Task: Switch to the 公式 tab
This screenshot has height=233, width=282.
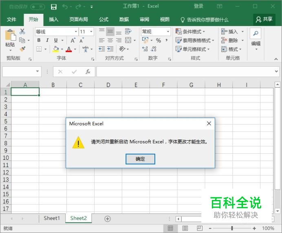Action: point(104,20)
